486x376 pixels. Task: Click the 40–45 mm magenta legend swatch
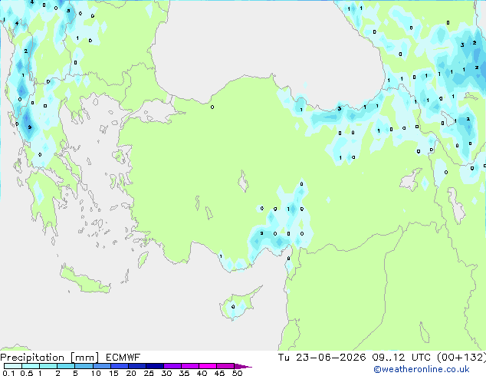tap(208, 366)
